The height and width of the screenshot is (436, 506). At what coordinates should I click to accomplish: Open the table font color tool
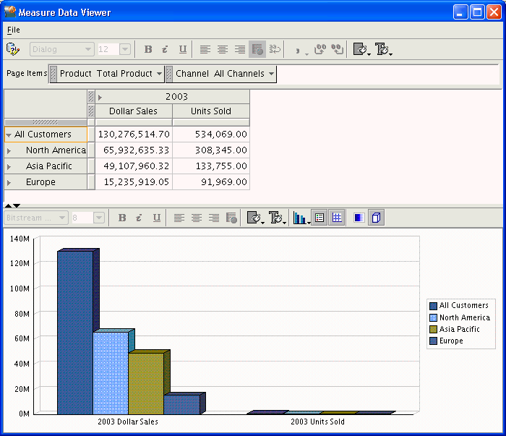(383, 49)
